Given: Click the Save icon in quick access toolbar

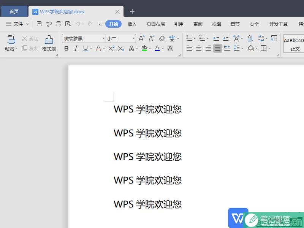Looking at the screenshot, I should pos(40,24).
